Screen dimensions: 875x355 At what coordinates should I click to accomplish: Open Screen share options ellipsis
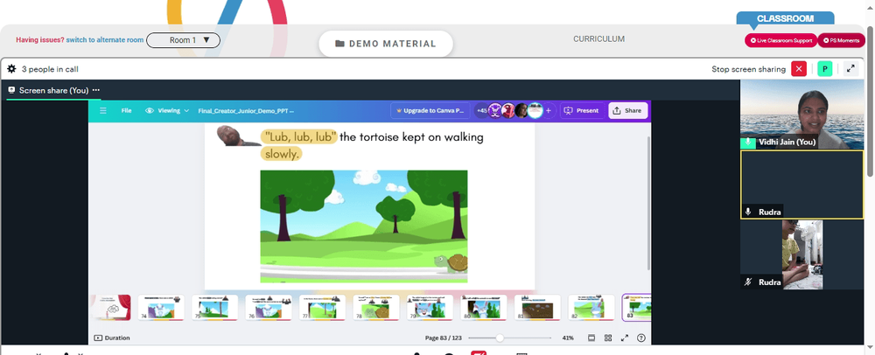[x=96, y=90]
